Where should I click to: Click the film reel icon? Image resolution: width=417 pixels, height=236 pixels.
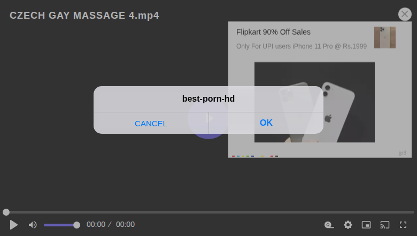tap(329, 225)
